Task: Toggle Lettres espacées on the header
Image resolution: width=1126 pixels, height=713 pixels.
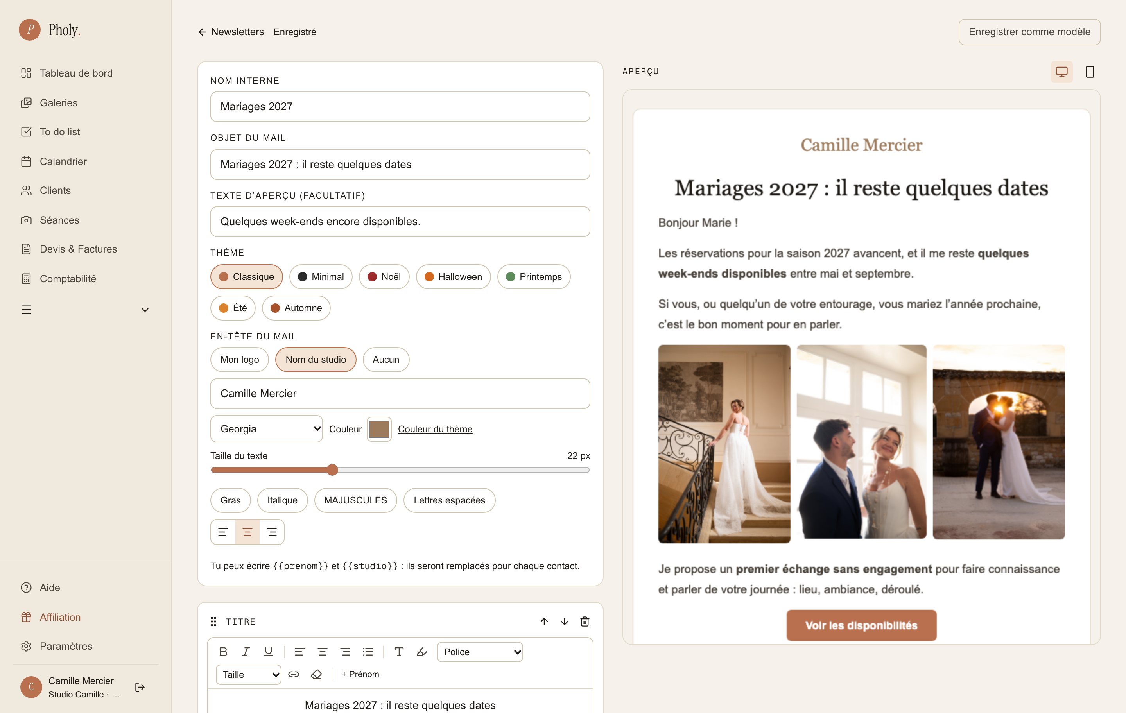Action: coord(449,500)
